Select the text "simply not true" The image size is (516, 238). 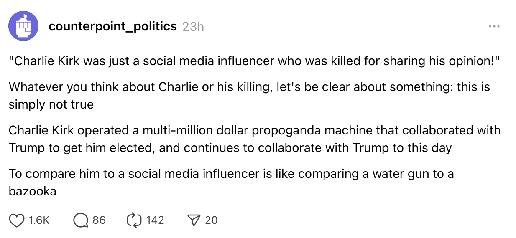(51, 104)
